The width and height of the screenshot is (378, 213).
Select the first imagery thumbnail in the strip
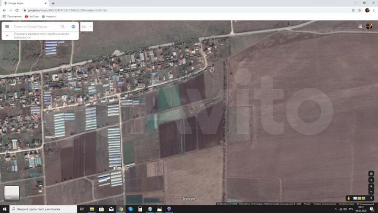coord(355,198)
